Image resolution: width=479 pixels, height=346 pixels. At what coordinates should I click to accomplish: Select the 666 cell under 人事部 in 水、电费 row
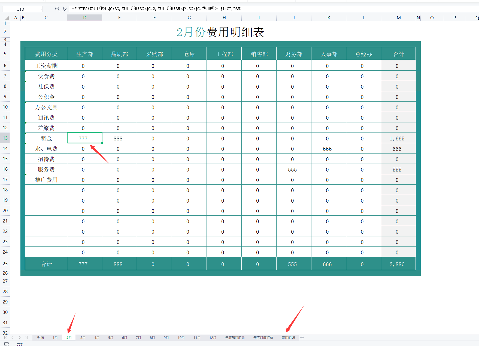pyautogui.click(x=329, y=149)
